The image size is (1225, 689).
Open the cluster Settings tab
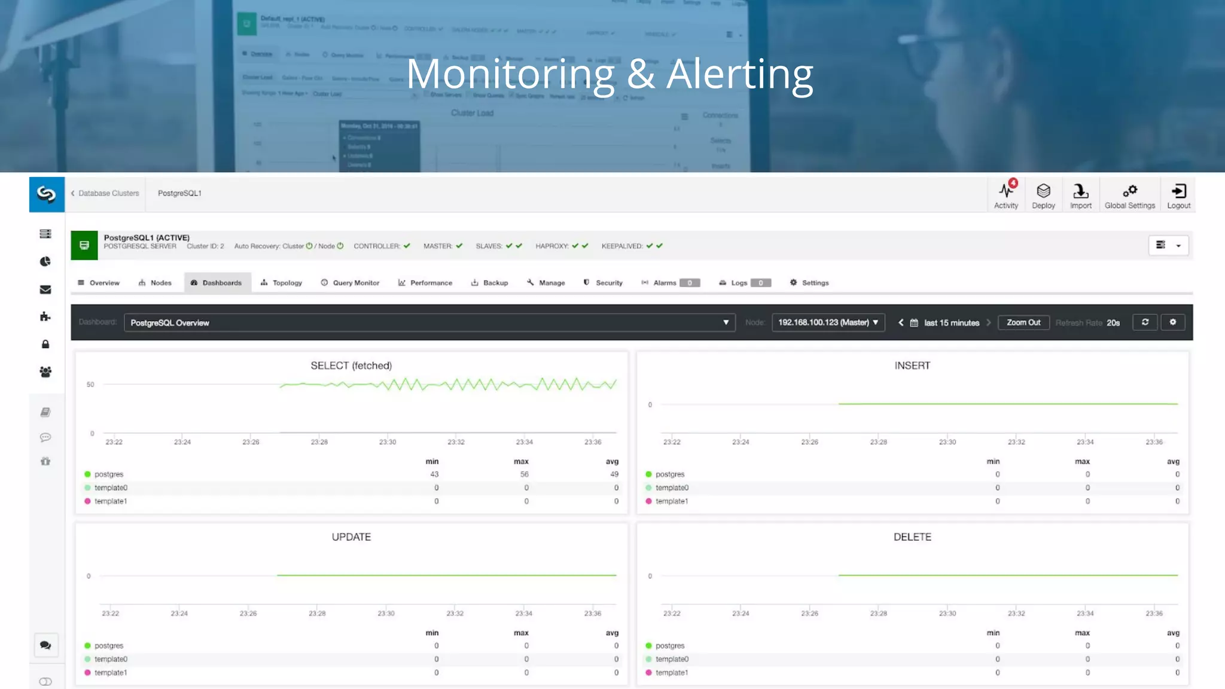809,283
